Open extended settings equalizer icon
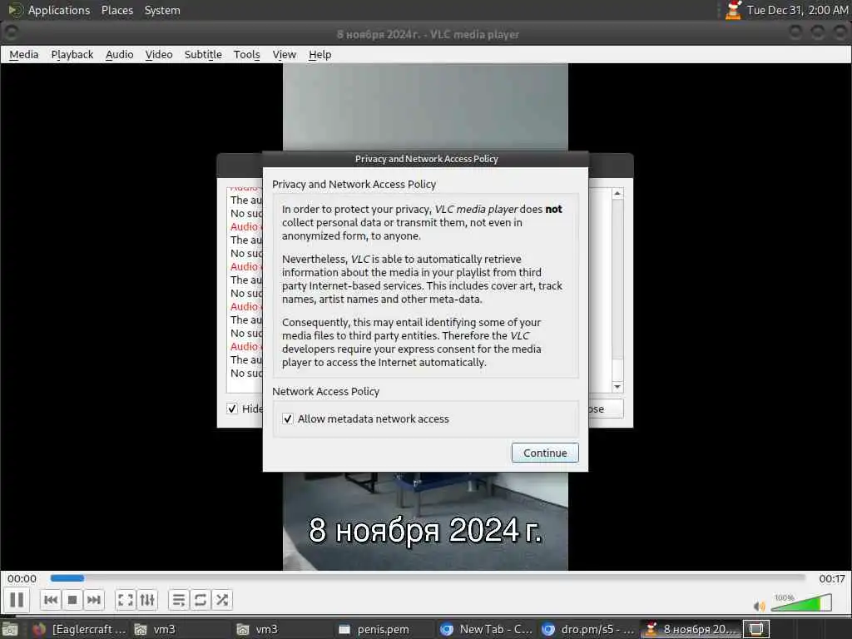 coord(147,600)
